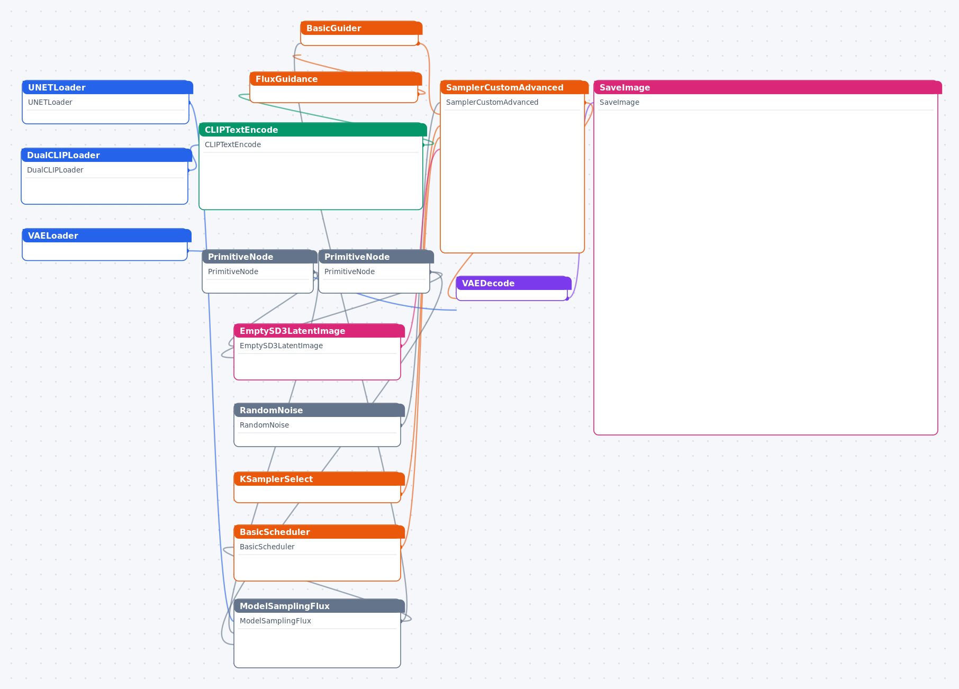Click the SaveImage label in node body
Viewport: 959px width, 689px height.
[619, 102]
